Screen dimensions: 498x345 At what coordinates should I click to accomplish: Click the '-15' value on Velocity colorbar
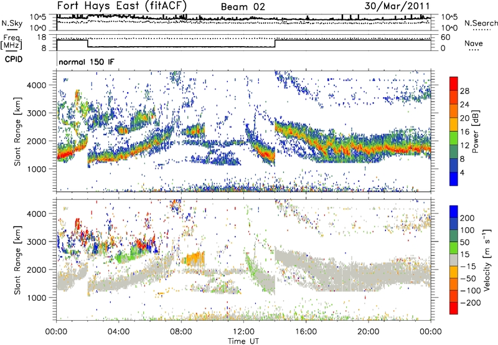(468, 267)
